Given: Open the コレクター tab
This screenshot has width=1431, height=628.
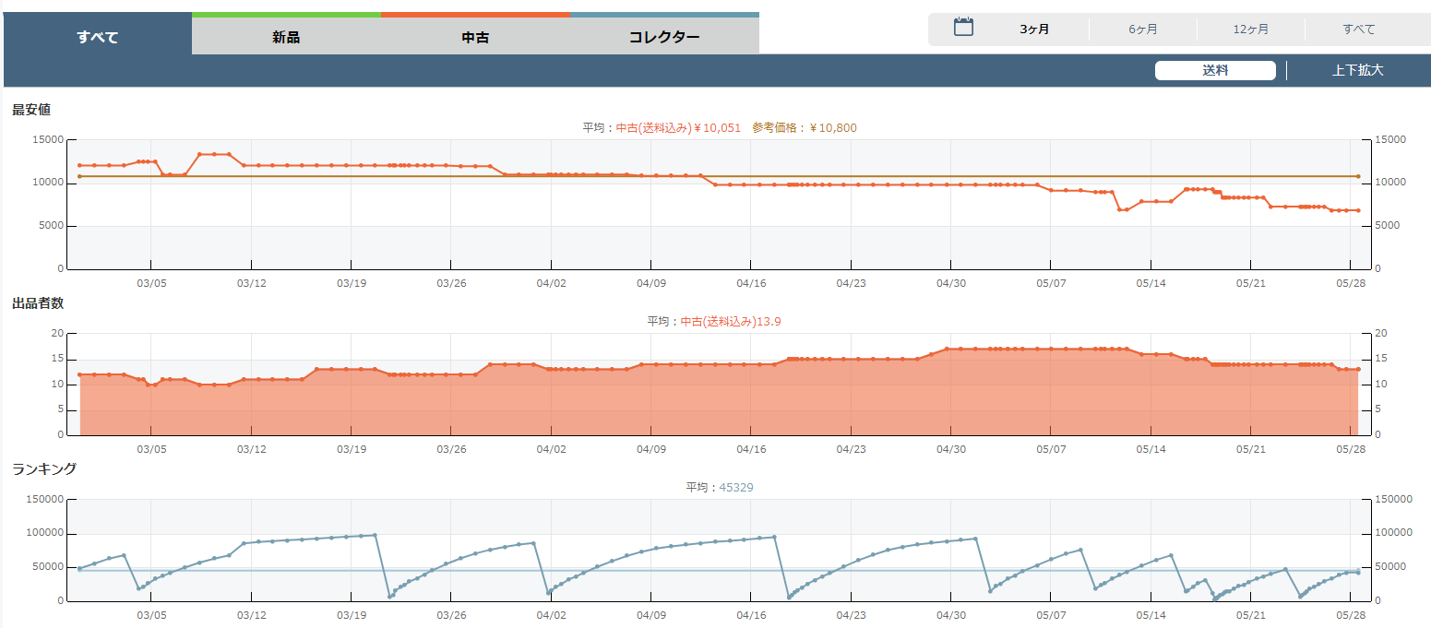Looking at the screenshot, I should point(664,37).
